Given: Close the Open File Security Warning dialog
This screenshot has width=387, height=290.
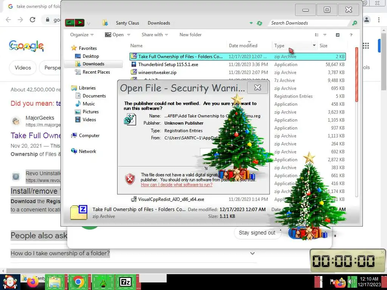Looking at the screenshot, I should [x=257, y=88].
